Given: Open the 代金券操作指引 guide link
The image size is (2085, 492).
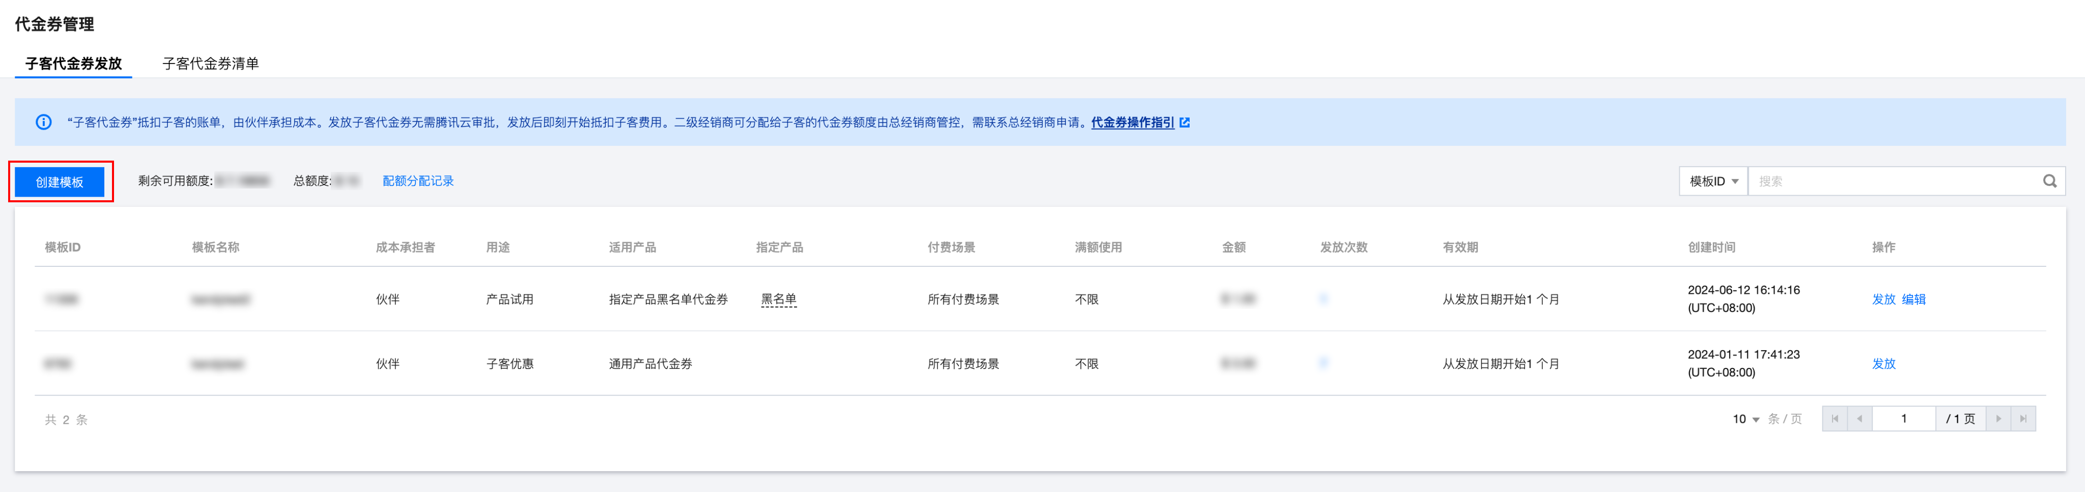Looking at the screenshot, I should (1132, 122).
